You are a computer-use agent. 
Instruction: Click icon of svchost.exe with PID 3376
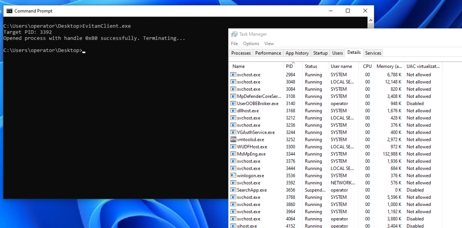pos(233,161)
